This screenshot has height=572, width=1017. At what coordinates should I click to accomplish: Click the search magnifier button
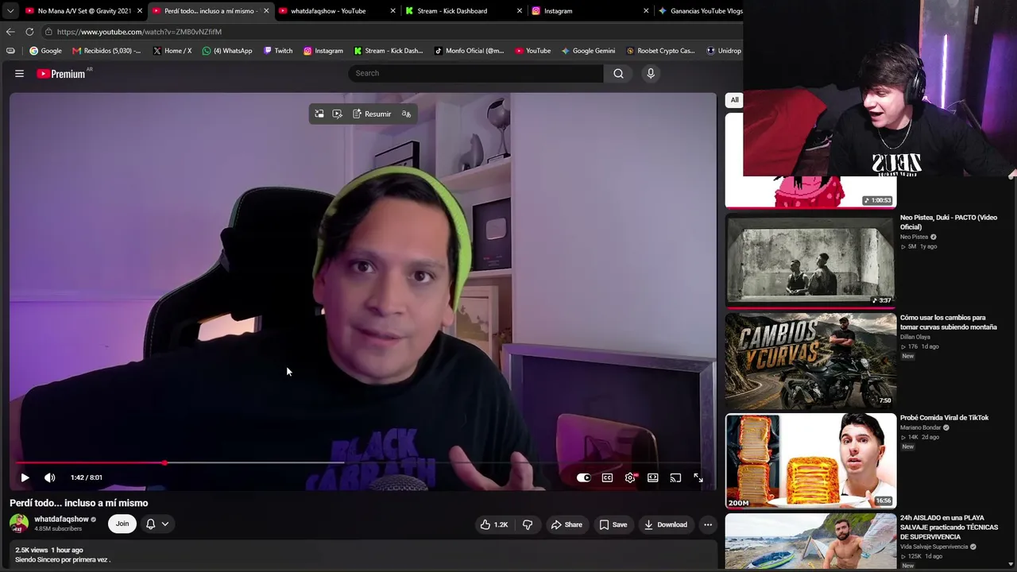[618, 73]
